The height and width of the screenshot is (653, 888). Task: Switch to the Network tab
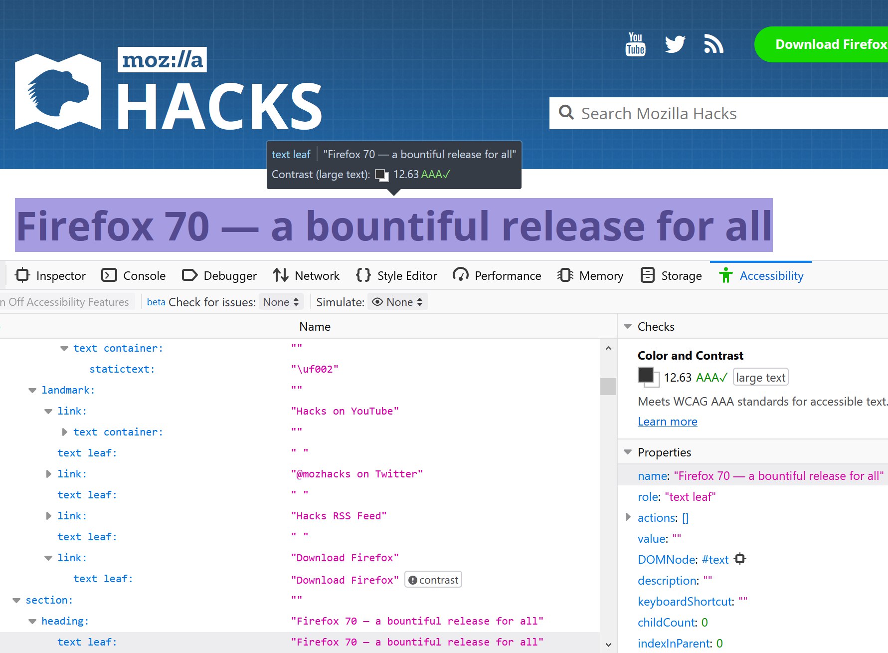point(306,275)
